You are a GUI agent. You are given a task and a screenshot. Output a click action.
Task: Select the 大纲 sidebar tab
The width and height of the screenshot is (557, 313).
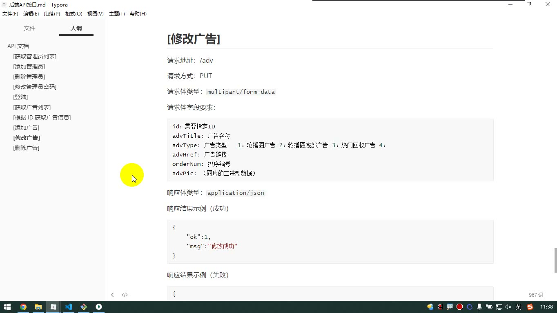[76, 28]
